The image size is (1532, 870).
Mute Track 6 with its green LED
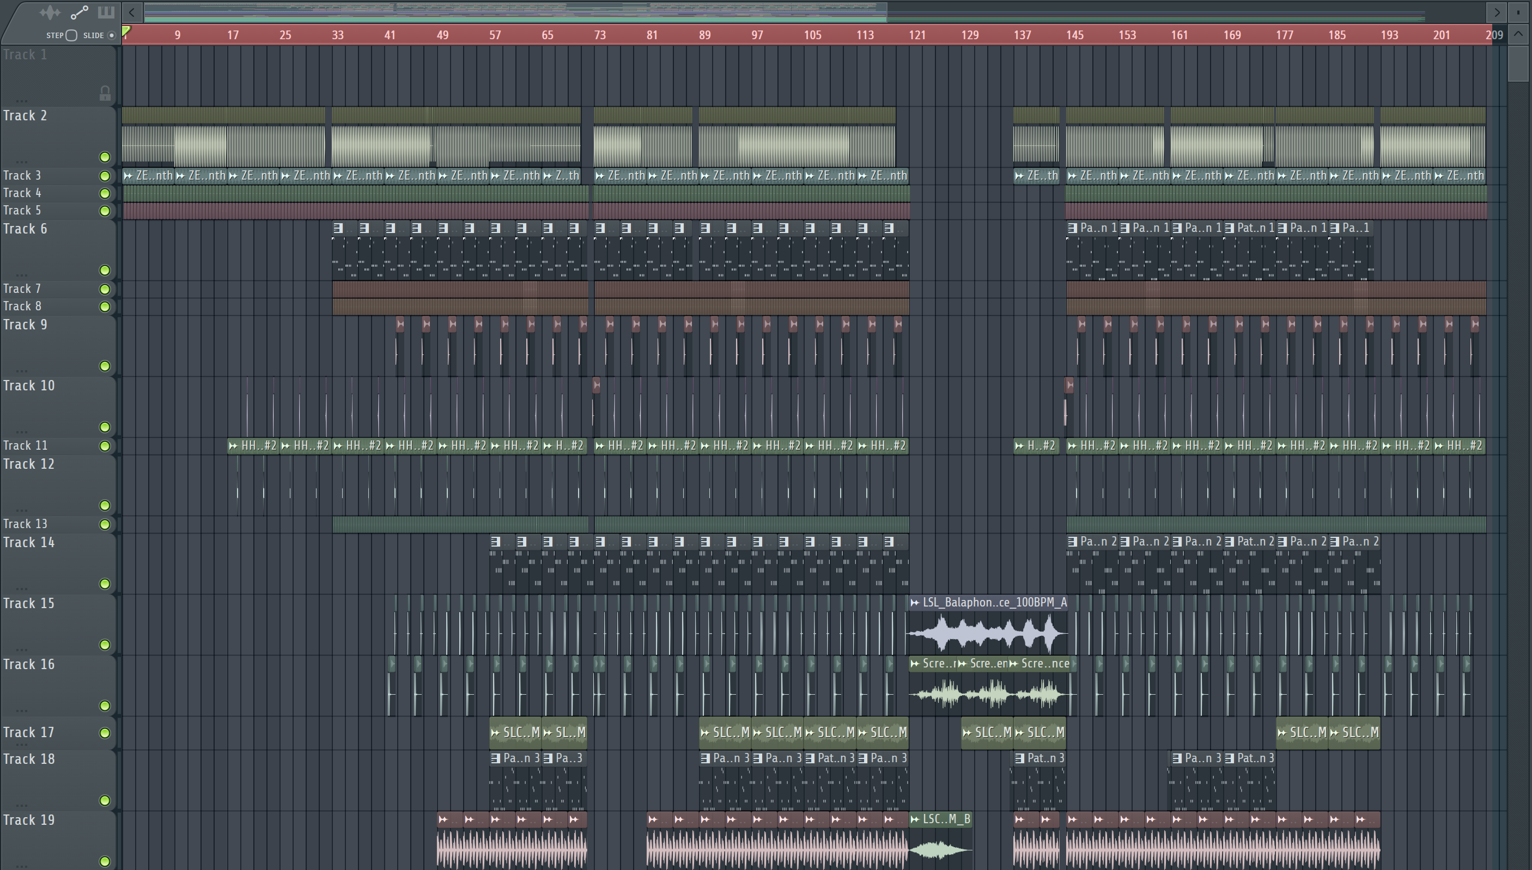[105, 270]
